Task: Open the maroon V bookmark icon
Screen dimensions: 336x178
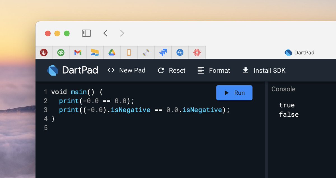Action: 44,52
